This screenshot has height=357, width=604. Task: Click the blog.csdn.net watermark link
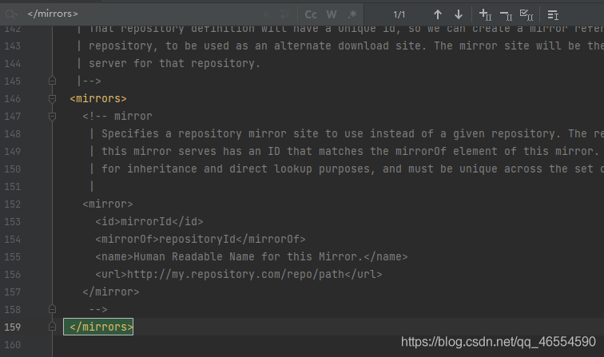tap(497, 342)
